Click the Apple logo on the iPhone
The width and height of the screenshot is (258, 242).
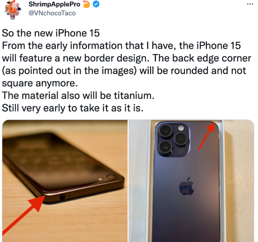point(187,186)
